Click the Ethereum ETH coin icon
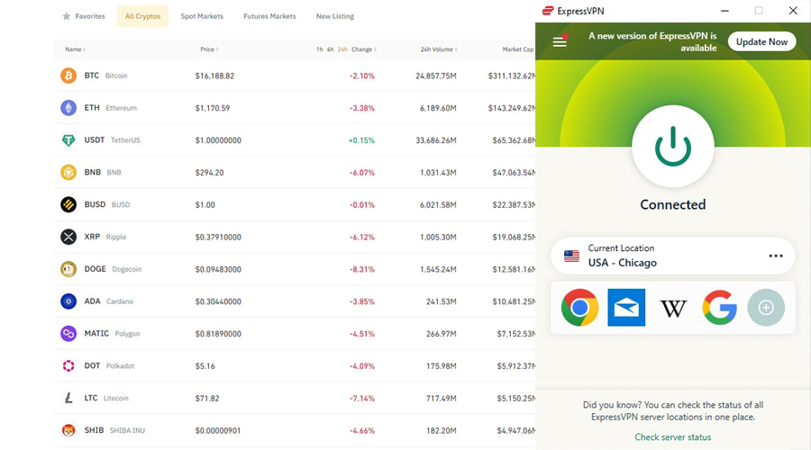This screenshot has height=450, width=811. [x=68, y=107]
